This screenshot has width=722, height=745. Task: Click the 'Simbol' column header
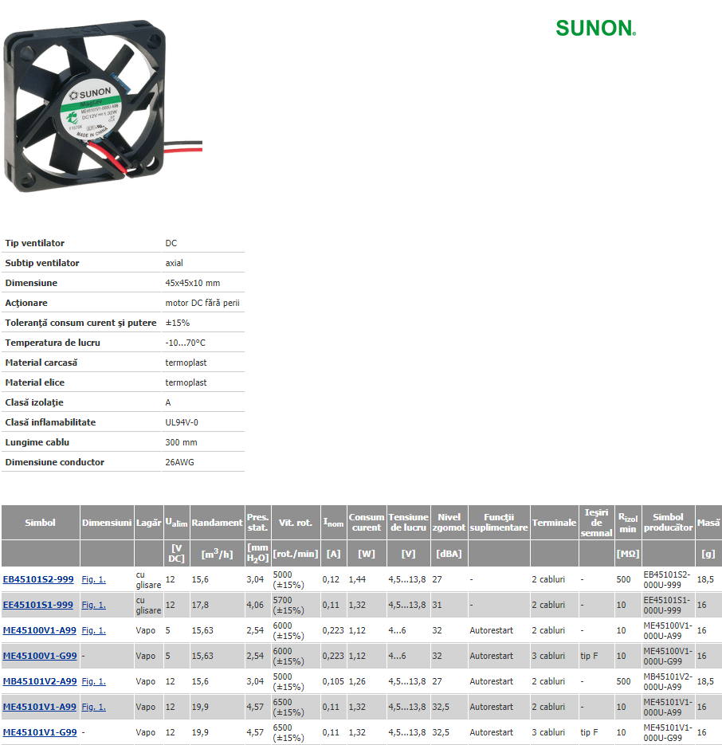click(x=41, y=523)
